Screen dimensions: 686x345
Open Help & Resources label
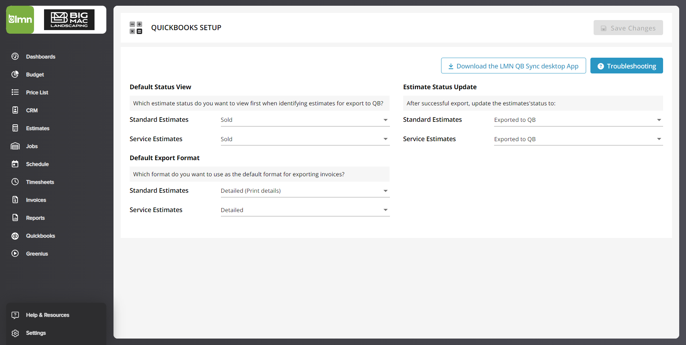click(x=48, y=315)
